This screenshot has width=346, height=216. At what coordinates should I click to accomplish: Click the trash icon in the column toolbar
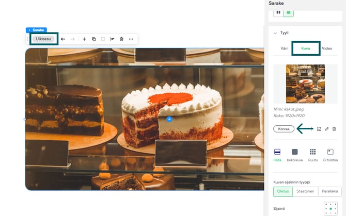pyautogui.click(x=121, y=39)
